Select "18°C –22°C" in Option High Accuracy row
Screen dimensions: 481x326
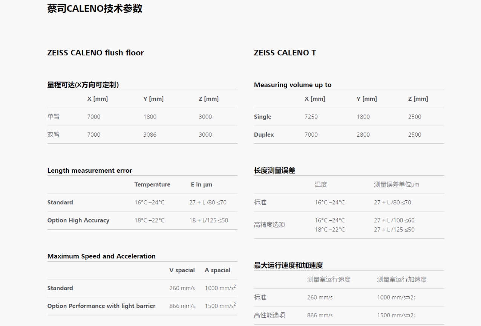point(150,221)
